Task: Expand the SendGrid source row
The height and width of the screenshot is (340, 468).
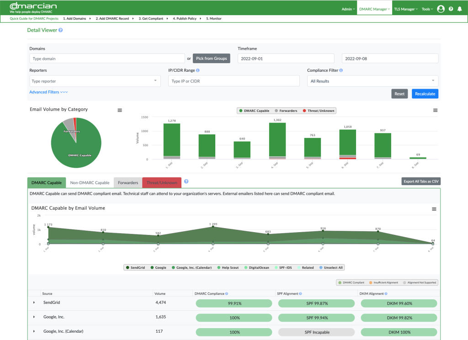Action: click(34, 303)
